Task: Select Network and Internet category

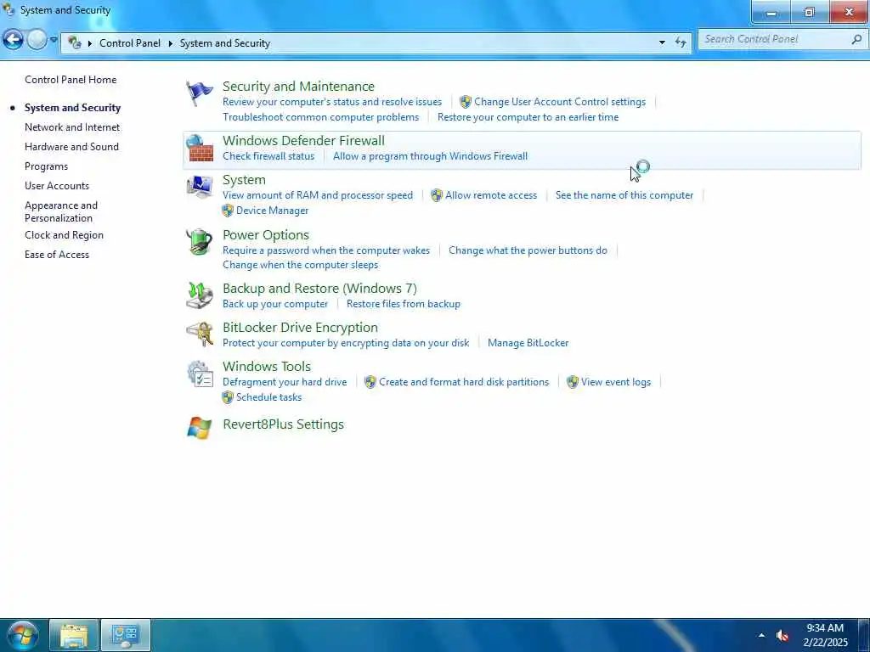Action: (x=72, y=127)
